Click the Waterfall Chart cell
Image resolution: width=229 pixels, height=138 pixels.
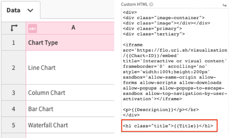pyautogui.click(x=70, y=125)
